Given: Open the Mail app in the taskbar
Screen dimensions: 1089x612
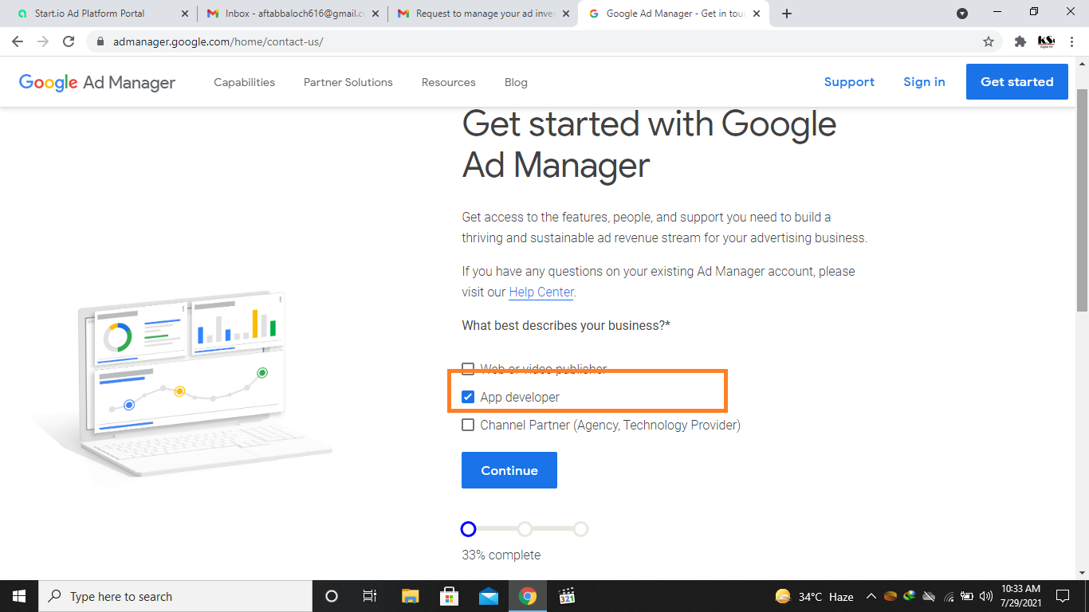Looking at the screenshot, I should 488,596.
